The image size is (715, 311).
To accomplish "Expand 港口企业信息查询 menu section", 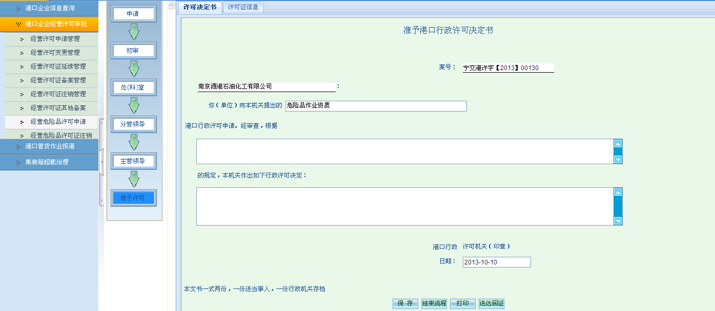I will 49,8.
